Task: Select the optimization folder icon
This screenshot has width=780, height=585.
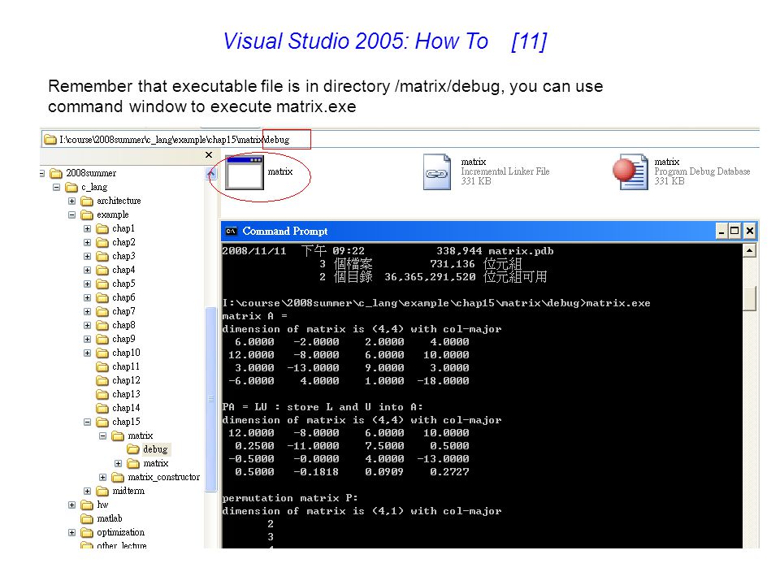Action: 87,533
